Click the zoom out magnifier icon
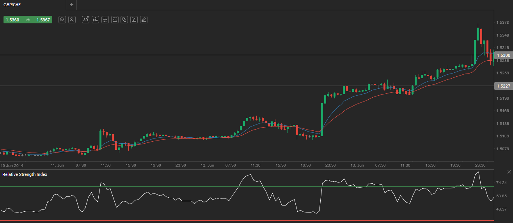 coord(62,19)
